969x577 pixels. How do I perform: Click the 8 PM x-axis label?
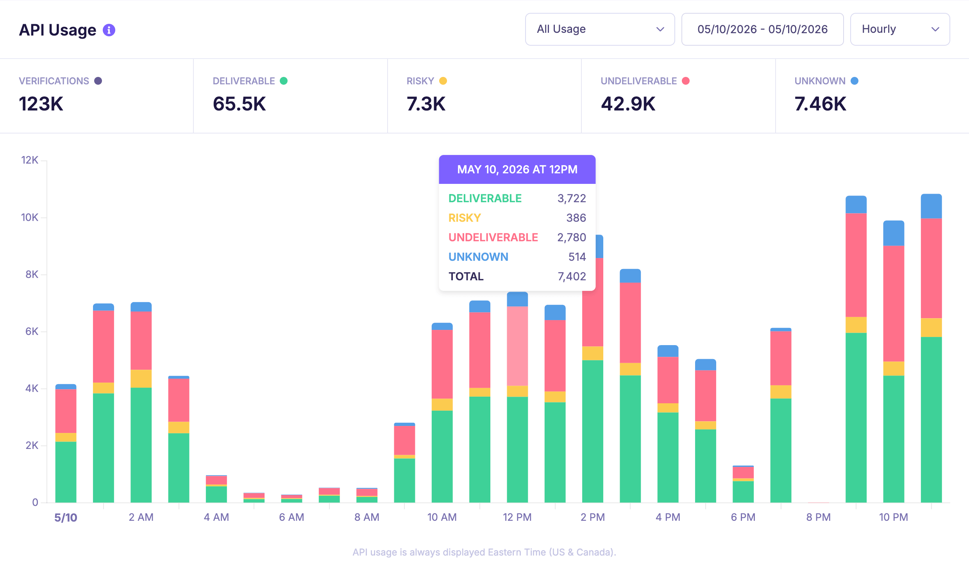click(819, 517)
